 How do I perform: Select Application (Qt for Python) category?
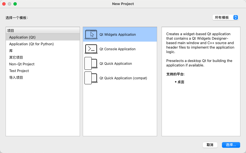point(43,44)
